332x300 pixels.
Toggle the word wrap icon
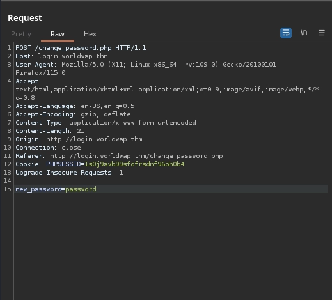click(286, 33)
